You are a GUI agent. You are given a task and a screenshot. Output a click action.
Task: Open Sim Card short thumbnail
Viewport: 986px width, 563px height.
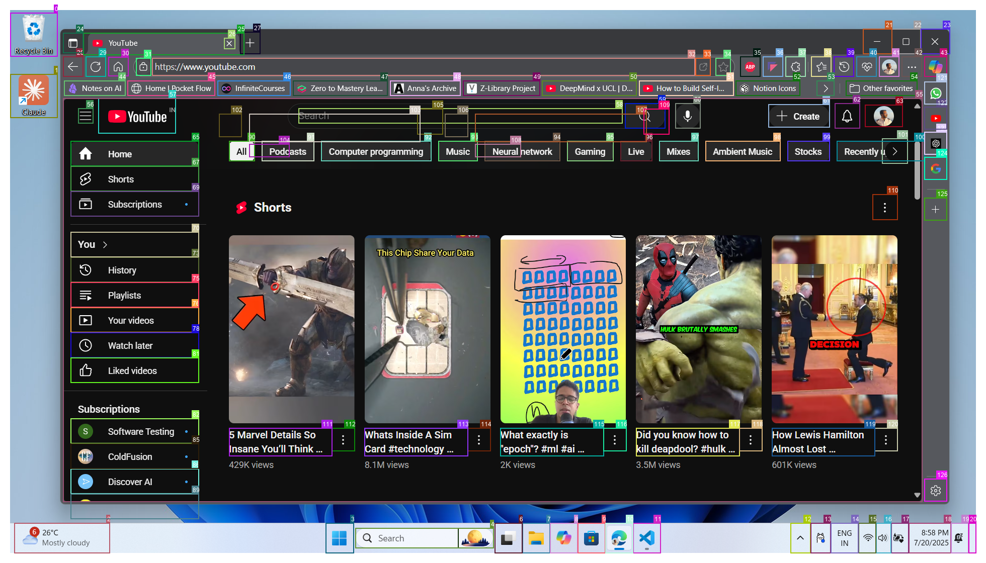pyautogui.click(x=427, y=329)
